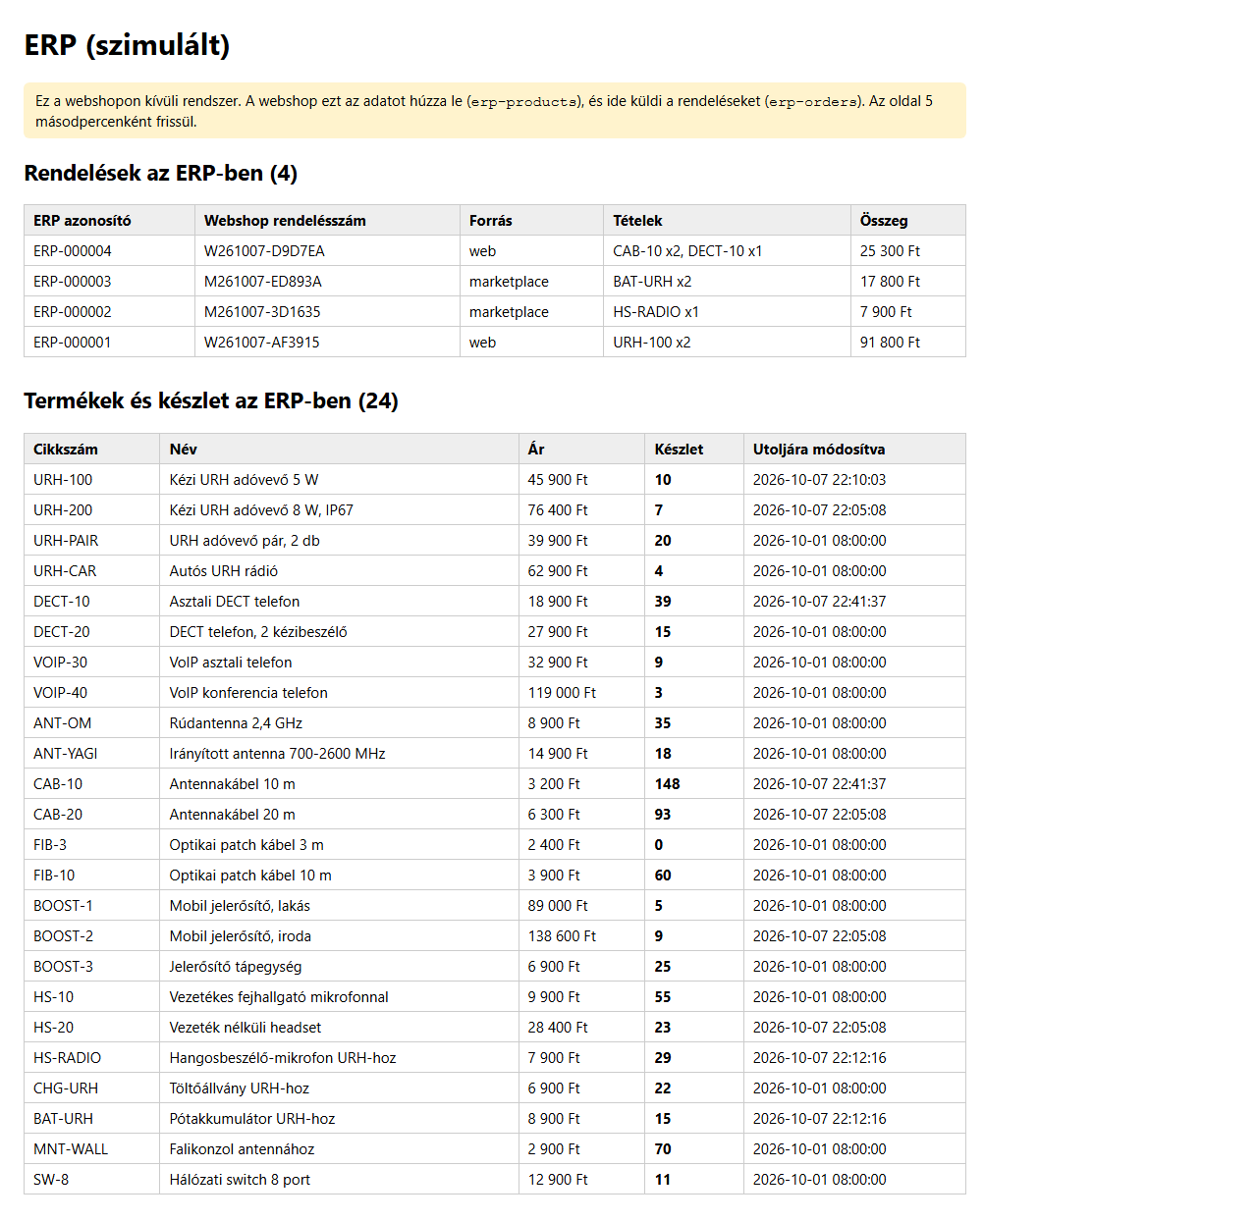The height and width of the screenshot is (1221, 1257).
Task: Click product name 'Kézi URH adóvevő 8 W, IP67'
Action: 261,510
